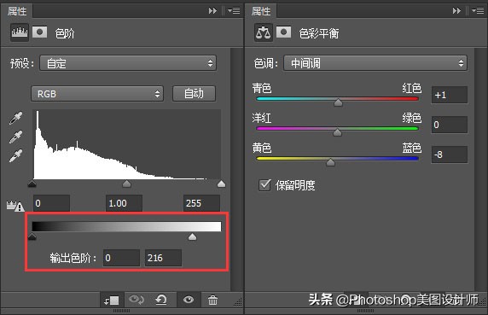The height and width of the screenshot is (315, 488).
Task: Click the 绿色 label
Action: [x=412, y=118]
